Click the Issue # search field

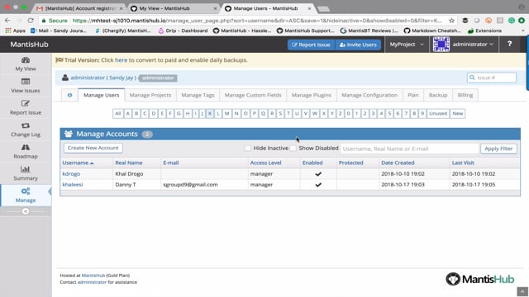492,78
